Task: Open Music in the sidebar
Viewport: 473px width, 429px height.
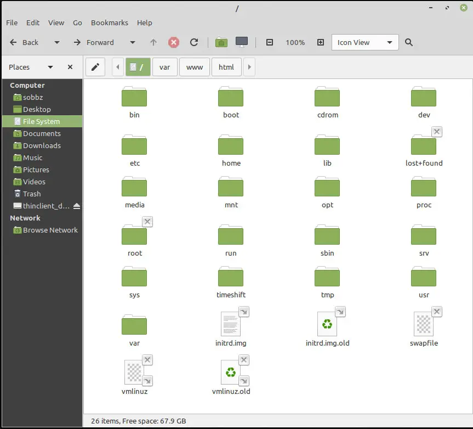Action: click(42, 157)
